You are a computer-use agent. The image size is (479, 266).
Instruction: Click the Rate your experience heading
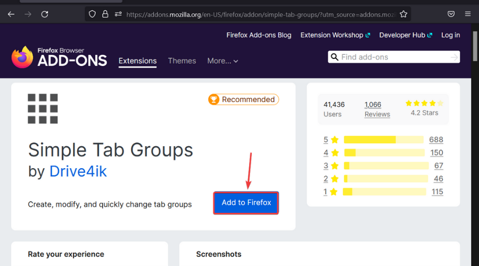(66, 254)
